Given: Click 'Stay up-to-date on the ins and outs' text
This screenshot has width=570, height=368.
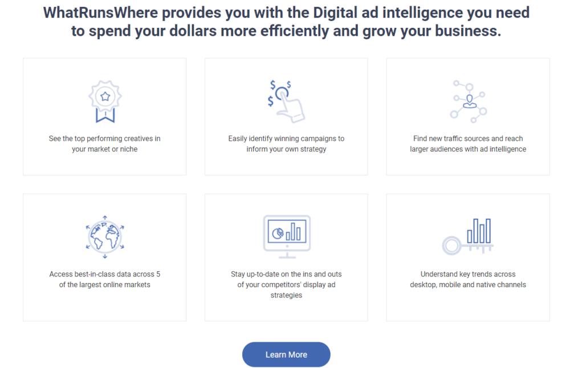Looking at the screenshot, I should [x=286, y=284].
